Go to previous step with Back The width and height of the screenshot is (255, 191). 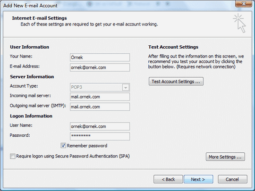coord(168,179)
